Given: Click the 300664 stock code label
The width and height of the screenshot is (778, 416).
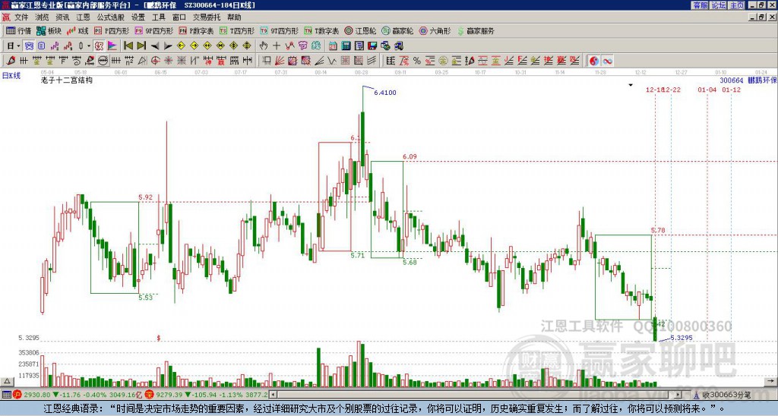Looking at the screenshot, I should tap(732, 80).
